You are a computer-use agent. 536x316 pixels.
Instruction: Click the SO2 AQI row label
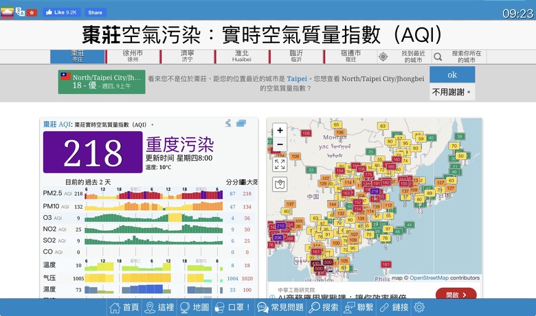click(54, 240)
